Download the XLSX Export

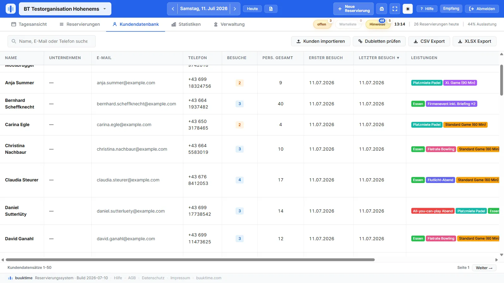pyautogui.click(x=474, y=41)
